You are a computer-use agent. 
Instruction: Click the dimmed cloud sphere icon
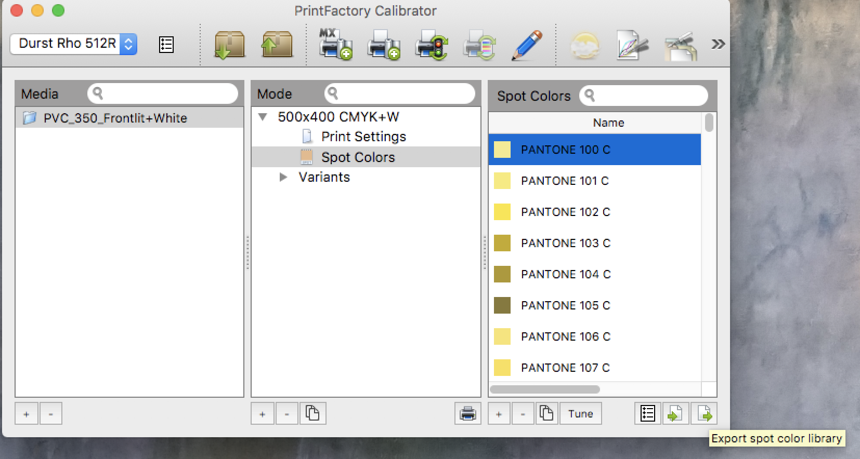pyautogui.click(x=585, y=45)
